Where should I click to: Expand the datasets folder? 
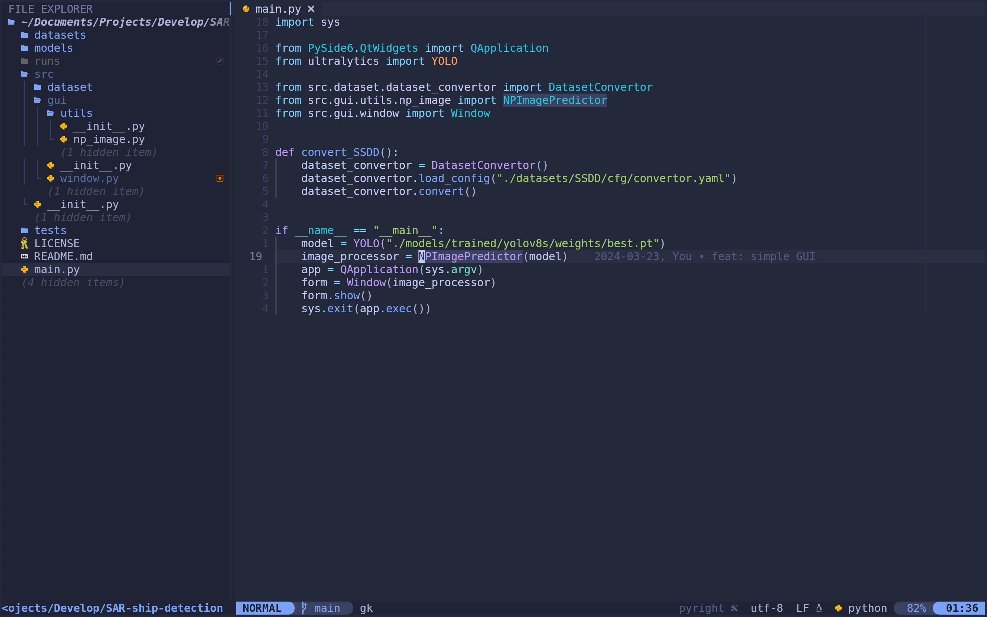(x=60, y=35)
